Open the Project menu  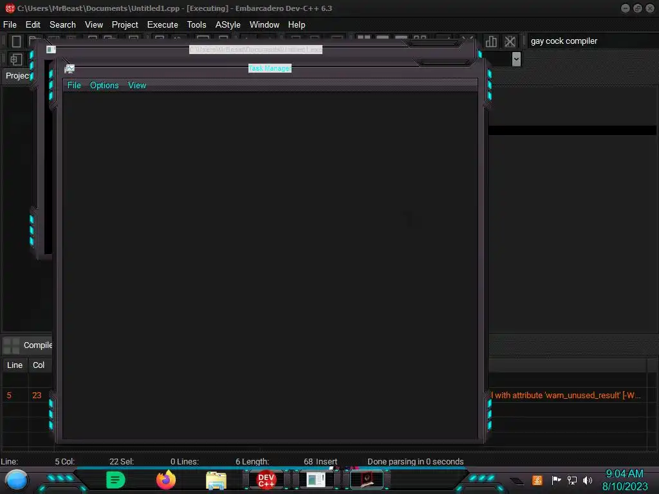tap(125, 25)
